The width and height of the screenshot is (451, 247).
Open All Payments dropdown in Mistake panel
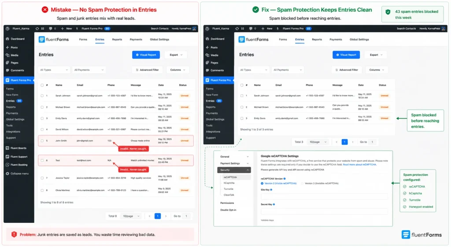[x=89, y=70]
